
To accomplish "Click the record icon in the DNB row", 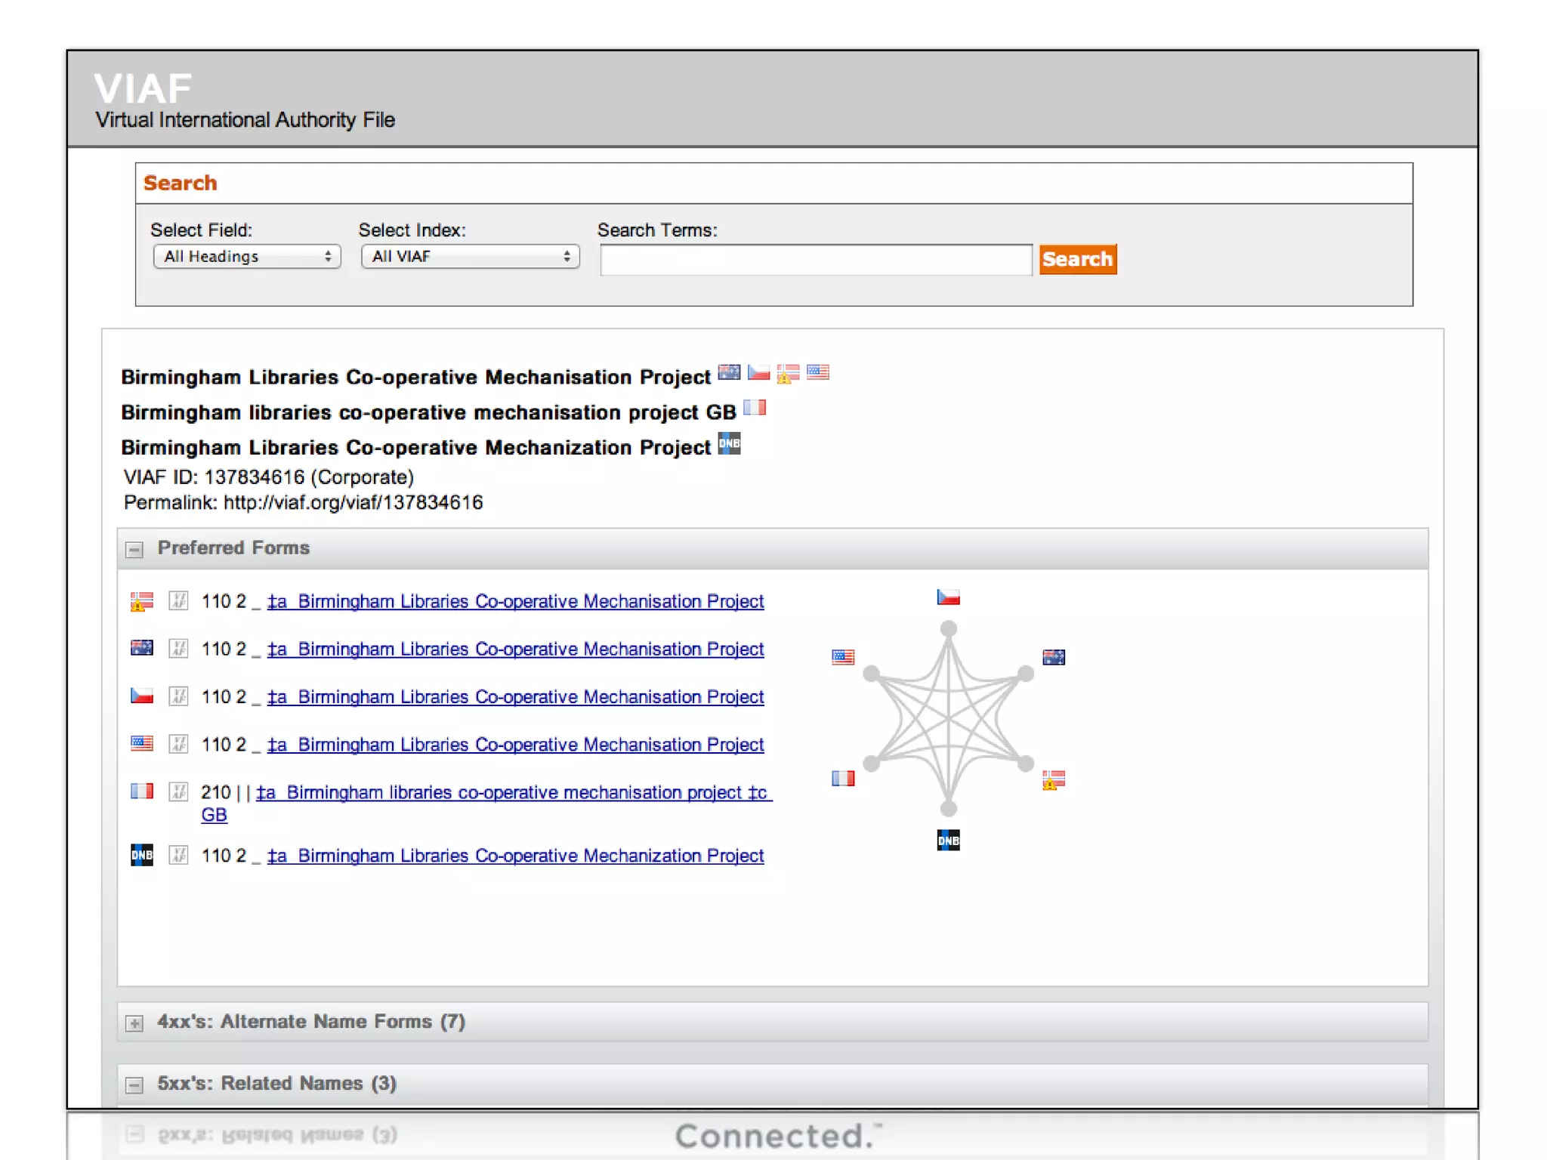I will [178, 855].
